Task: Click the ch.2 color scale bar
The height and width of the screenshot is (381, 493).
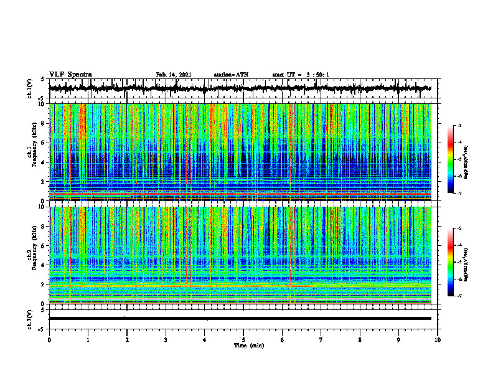Action: coord(450,262)
